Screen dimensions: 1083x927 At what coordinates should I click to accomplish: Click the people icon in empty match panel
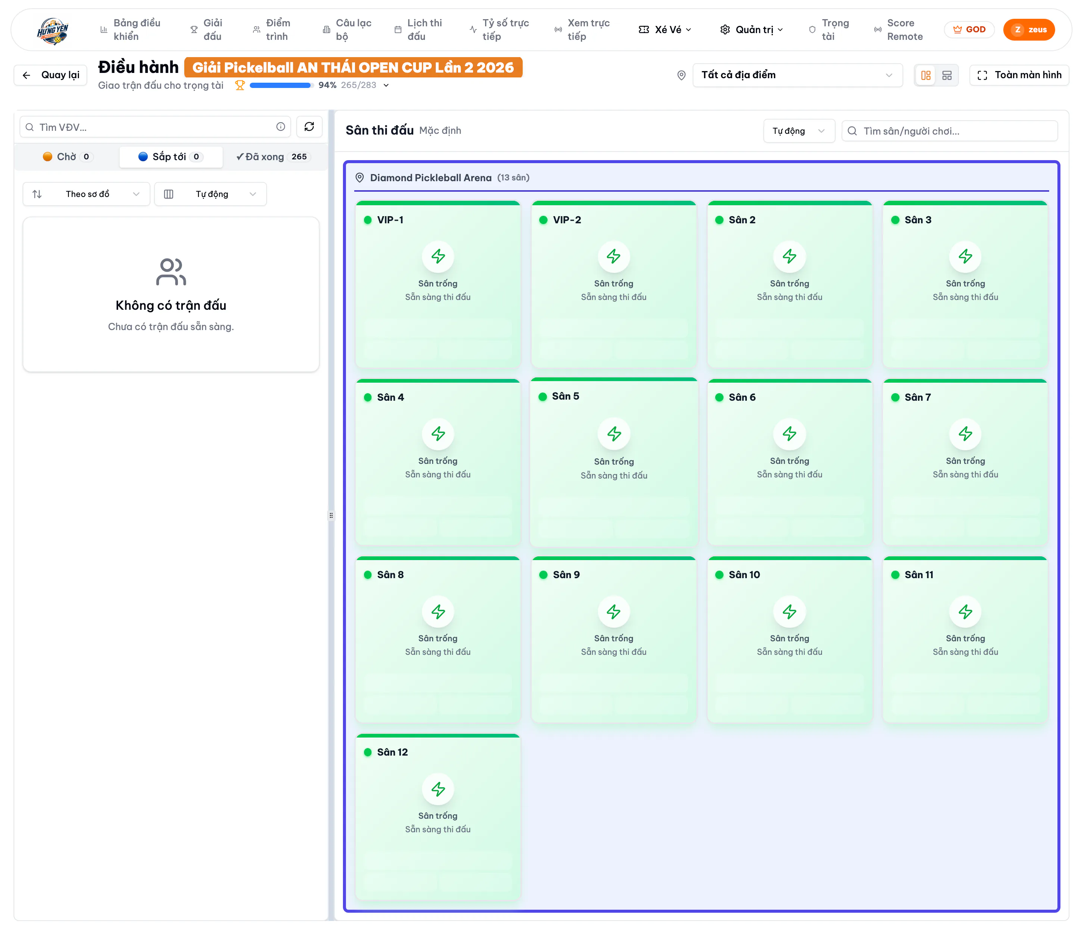171,272
